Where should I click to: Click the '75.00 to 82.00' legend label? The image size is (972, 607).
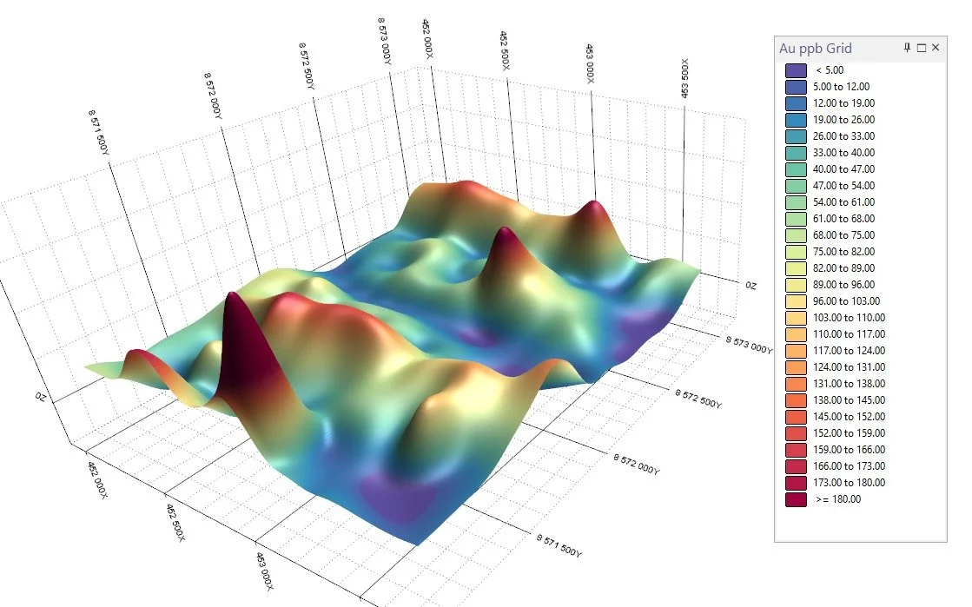coord(843,252)
